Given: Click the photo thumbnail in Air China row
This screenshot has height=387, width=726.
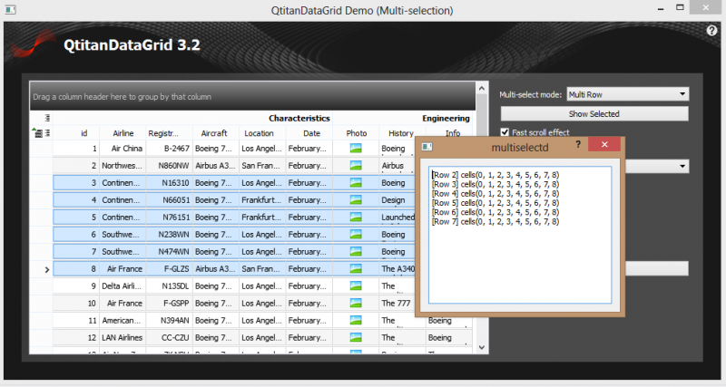Looking at the screenshot, I should (x=356, y=149).
